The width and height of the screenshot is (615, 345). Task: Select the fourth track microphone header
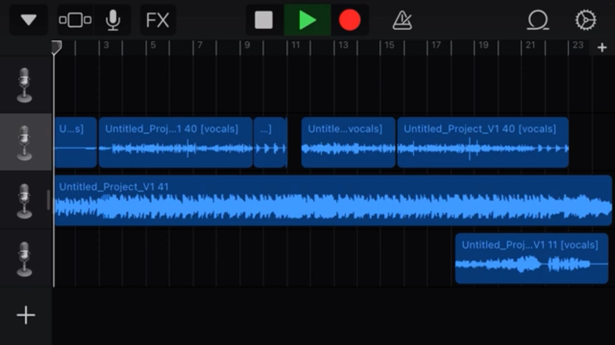click(25, 259)
